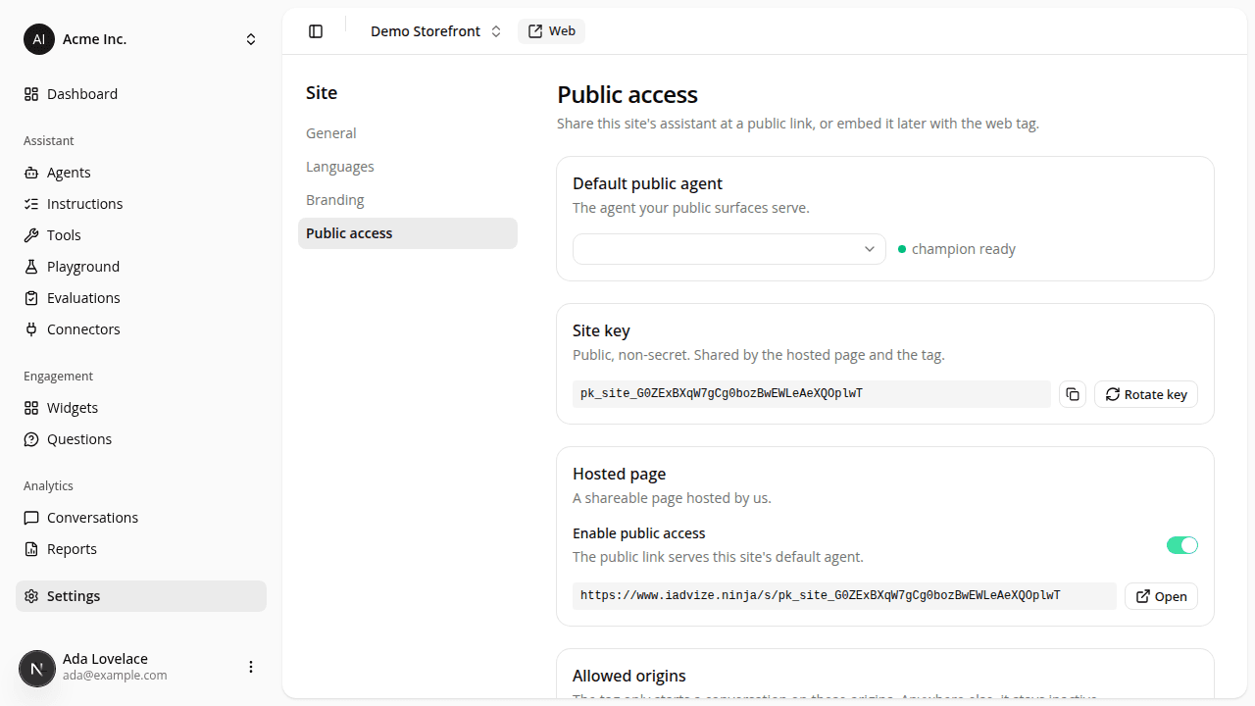Click the Default public agent title

(648, 183)
